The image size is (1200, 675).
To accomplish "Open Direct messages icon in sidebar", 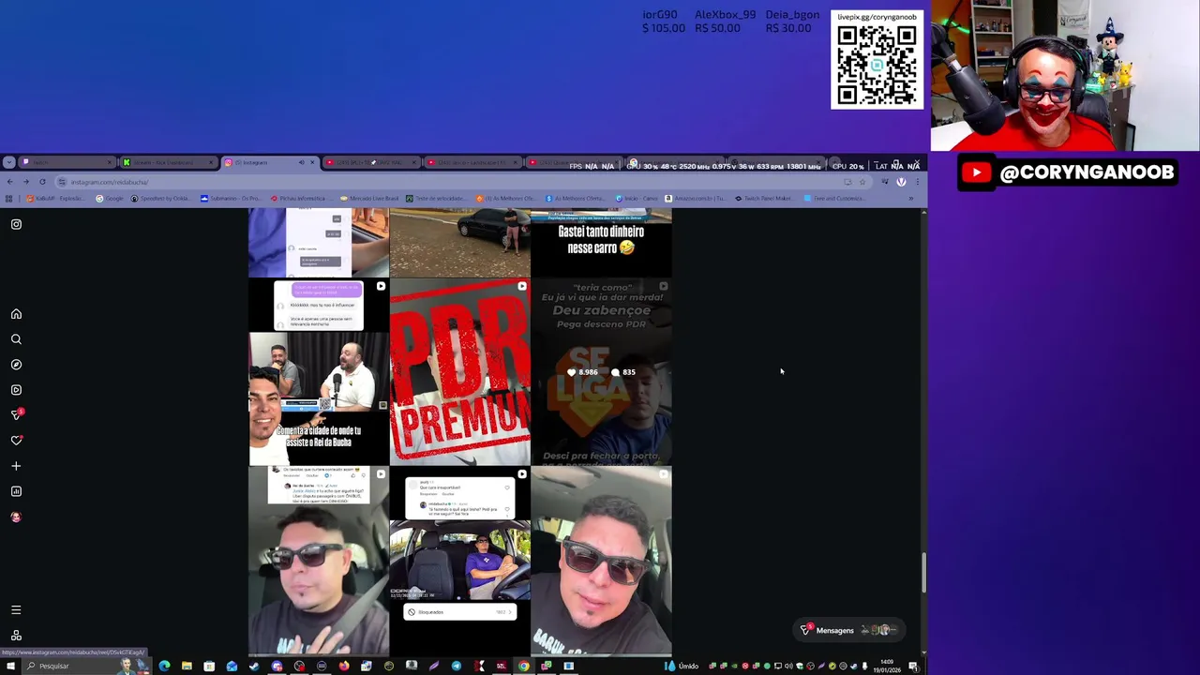I will coord(16,415).
